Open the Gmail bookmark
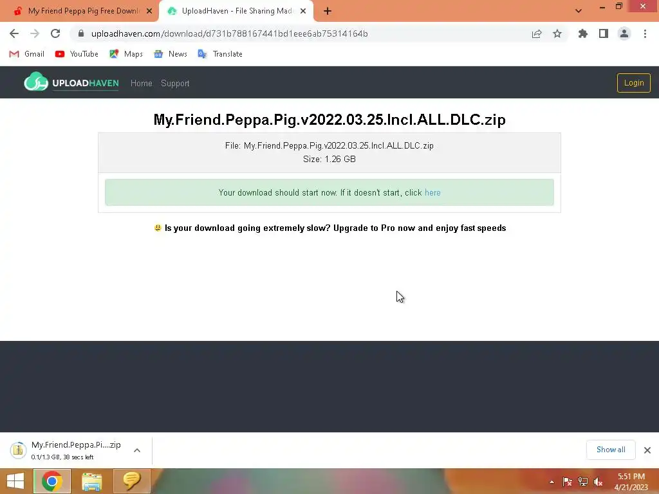Image resolution: width=659 pixels, height=494 pixels. click(x=27, y=54)
